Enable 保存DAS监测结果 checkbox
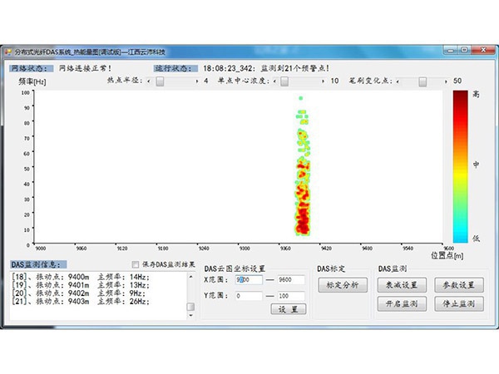Viewport: 499px width, 374px height. pyautogui.click(x=136, y=264)
